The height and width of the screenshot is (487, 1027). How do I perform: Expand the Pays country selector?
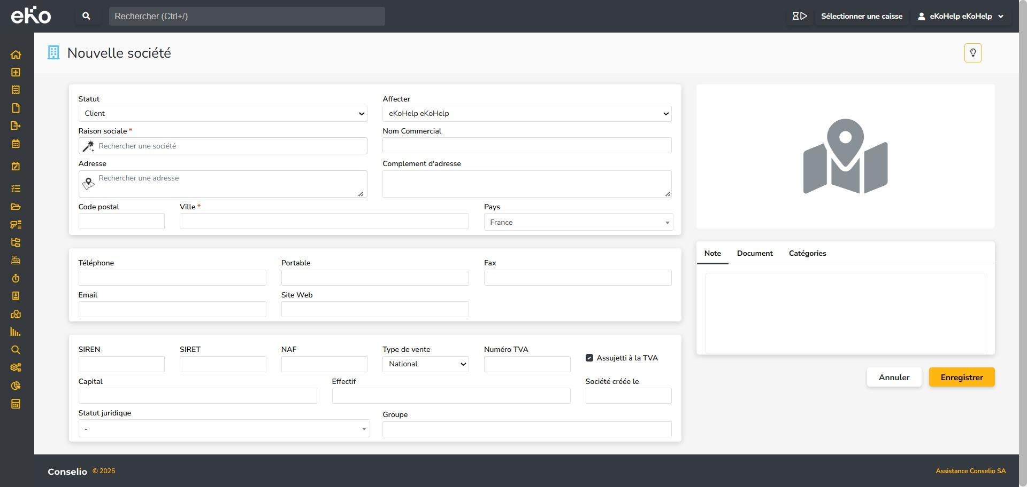tap(578, 222)
